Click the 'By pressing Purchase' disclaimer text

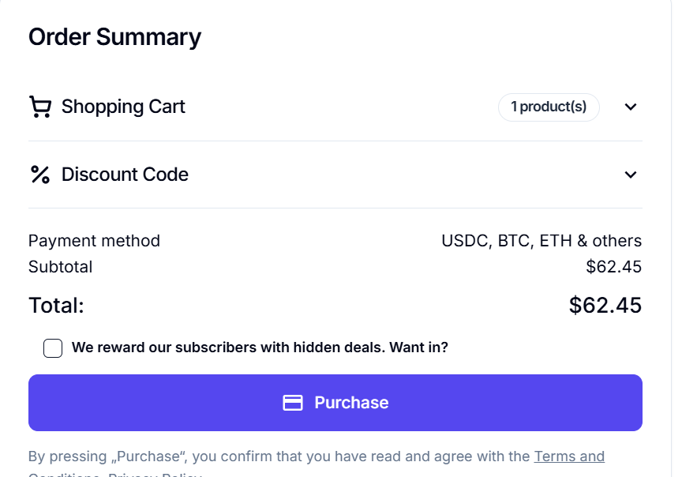(276, 456)
